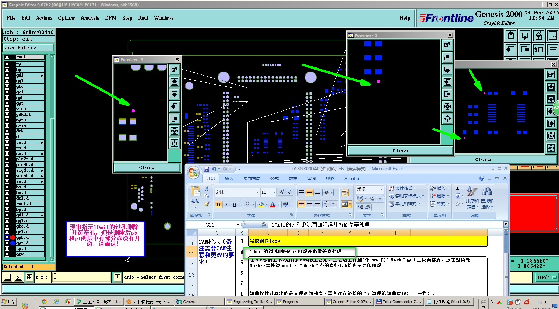Click Close button in Popview 1

pyautogui.click(x=400, y=151)
